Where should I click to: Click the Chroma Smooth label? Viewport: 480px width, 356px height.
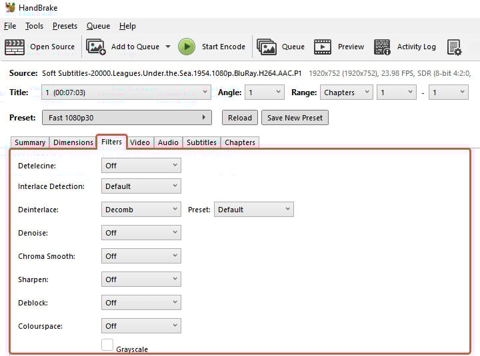click(47, 256)
